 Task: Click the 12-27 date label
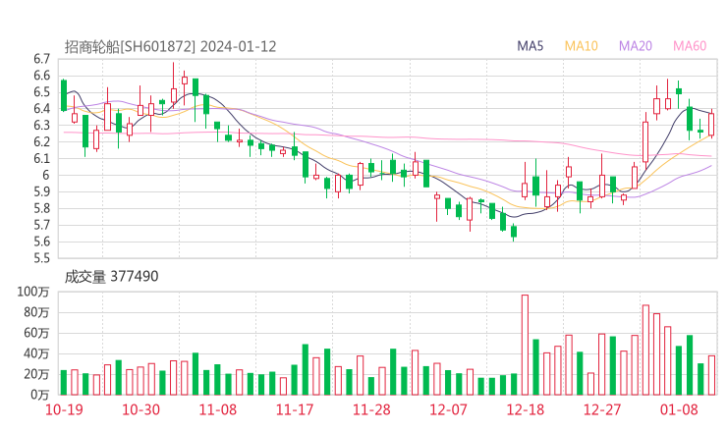click(x=602, y=409)
